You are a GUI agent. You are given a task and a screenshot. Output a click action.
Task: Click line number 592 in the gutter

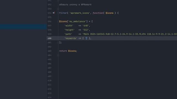[50, 5]
